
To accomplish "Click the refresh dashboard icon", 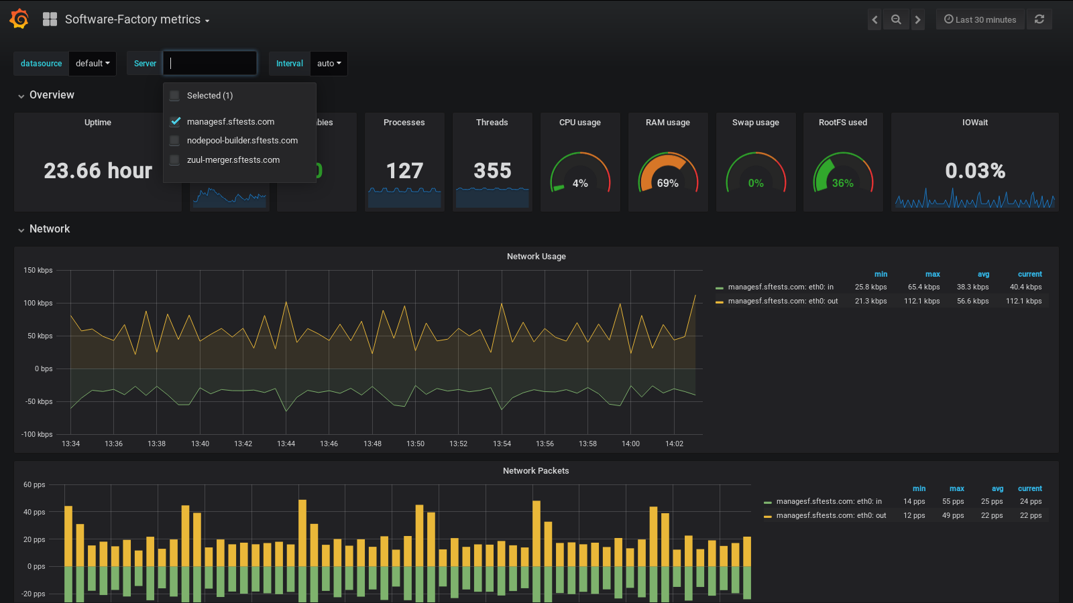I will point(1039,19).
